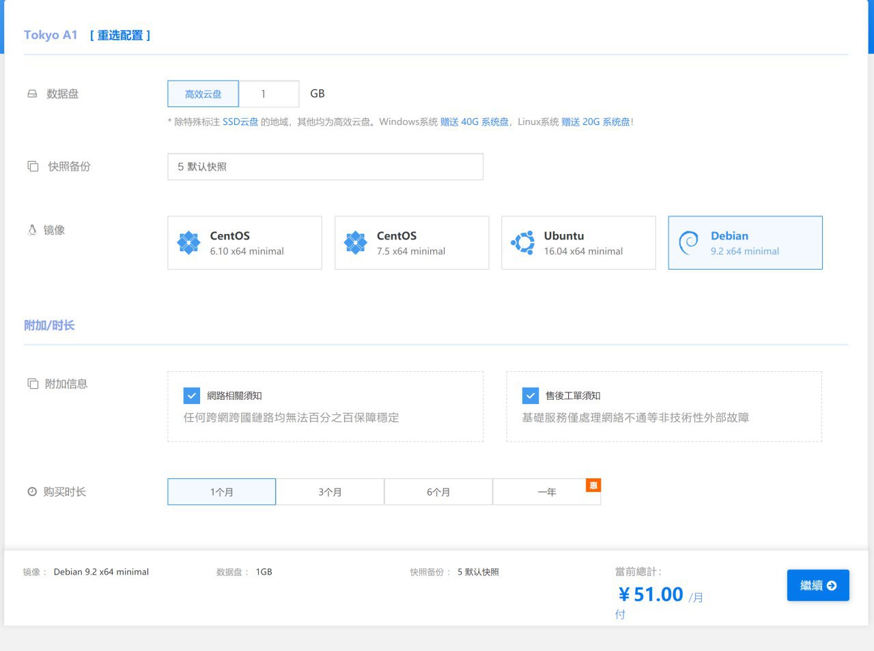Open the 赠送 40G 系统盘 link
The image size is (874, 651).
point(475,122)
